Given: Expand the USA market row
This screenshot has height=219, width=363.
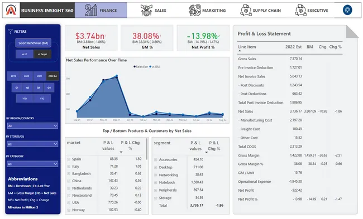Looking at the screenshot, I should (x=69, y=203).
